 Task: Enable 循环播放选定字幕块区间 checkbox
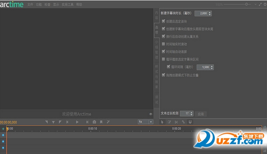pos(164,59)
